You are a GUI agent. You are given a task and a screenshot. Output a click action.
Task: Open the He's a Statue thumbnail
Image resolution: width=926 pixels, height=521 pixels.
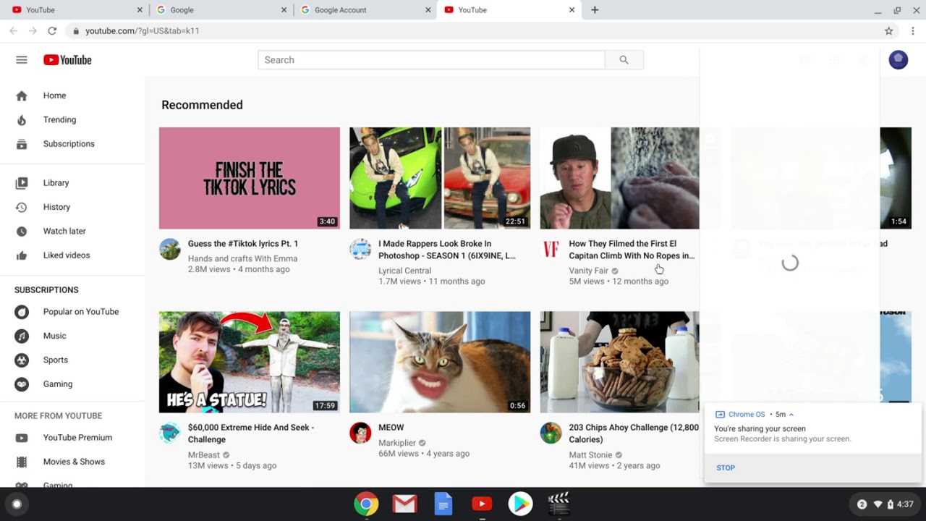pos(250,362)
